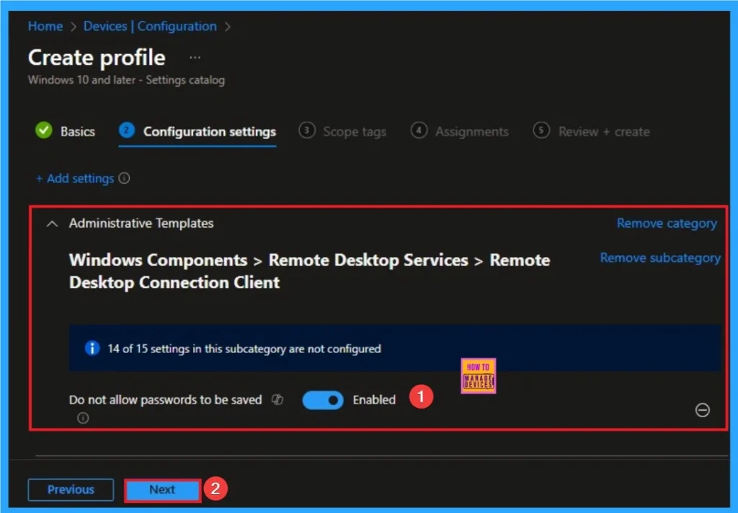
Task: Remove the setting using the minus circle icon
Action: 703,411
